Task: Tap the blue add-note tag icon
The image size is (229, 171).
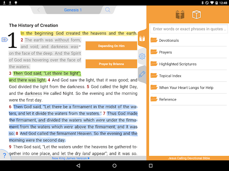Action: [x=5, y=40]
